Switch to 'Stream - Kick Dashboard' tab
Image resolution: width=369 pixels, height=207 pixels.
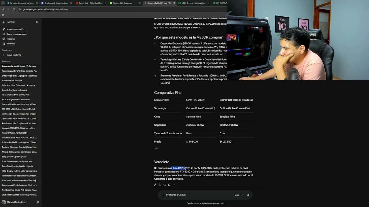pyautogui.click(x=125, y=3)
